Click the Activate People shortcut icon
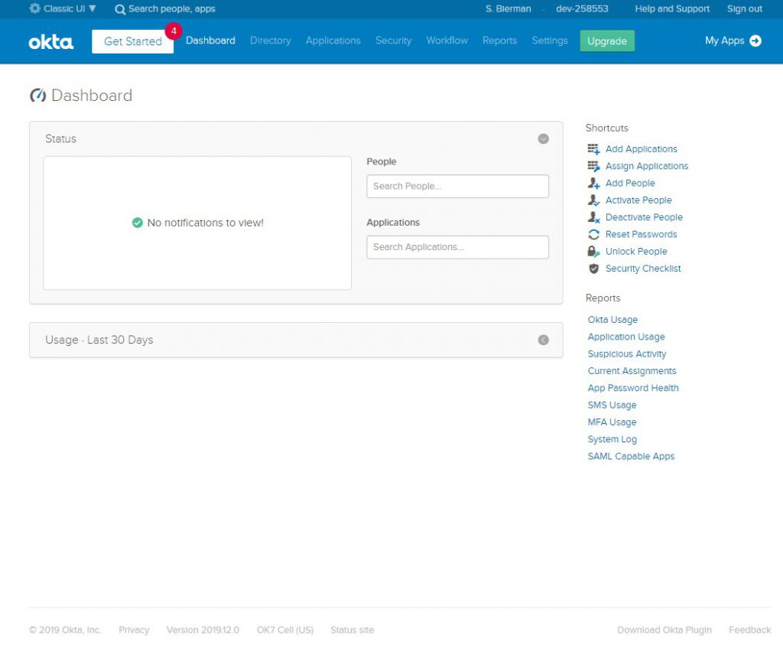The height and width of the screenshot is (645, 783). click(x=593, y=200)
